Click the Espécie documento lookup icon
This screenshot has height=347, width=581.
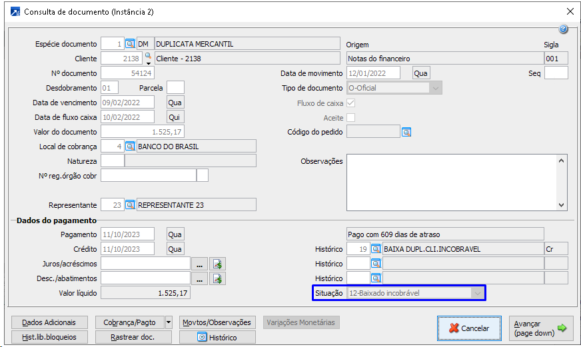point(130,44)
